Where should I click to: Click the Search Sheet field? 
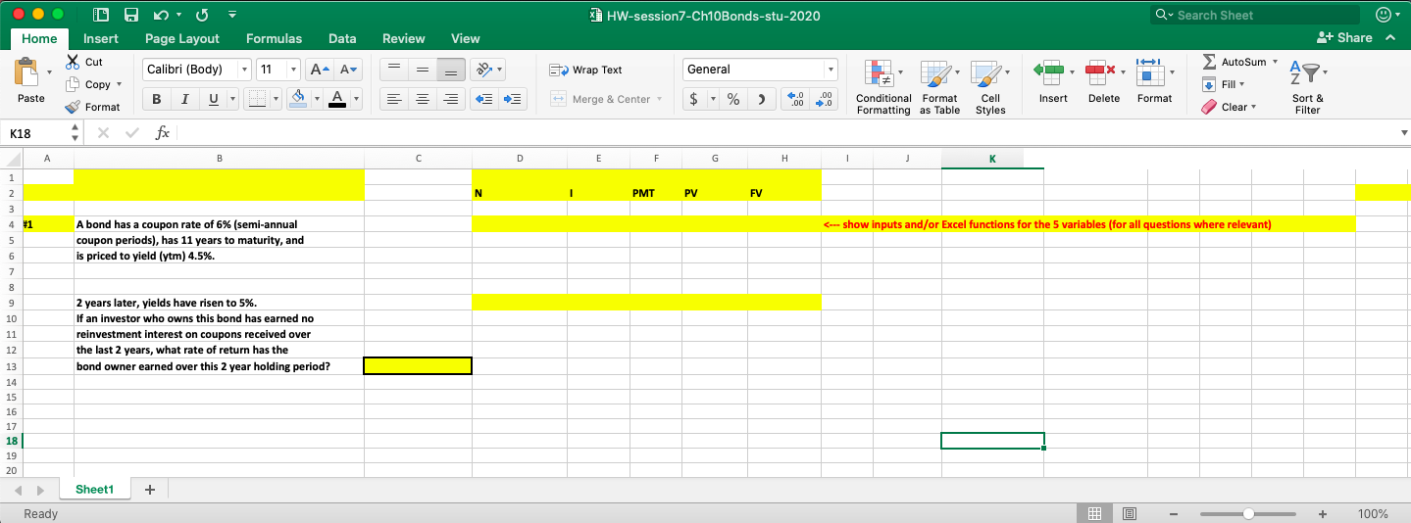pos(1256,15)
